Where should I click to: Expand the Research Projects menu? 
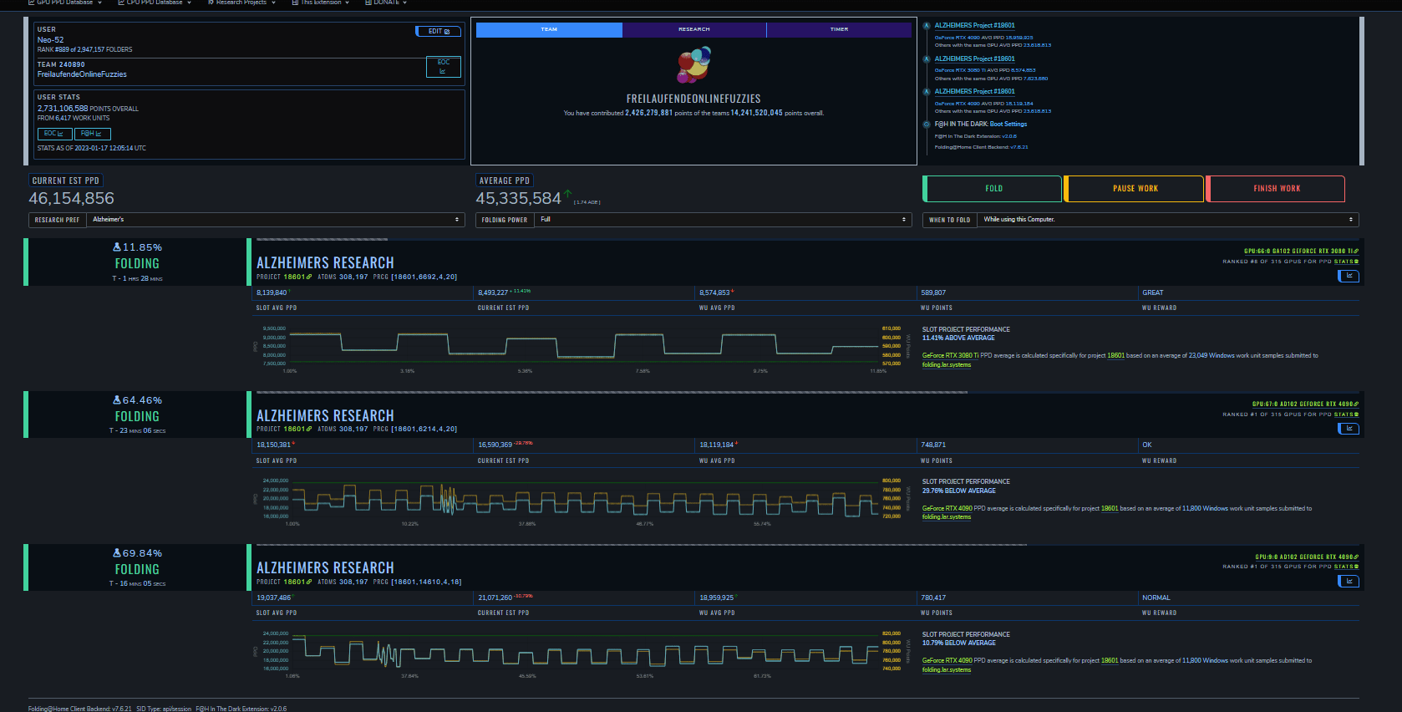241,3
